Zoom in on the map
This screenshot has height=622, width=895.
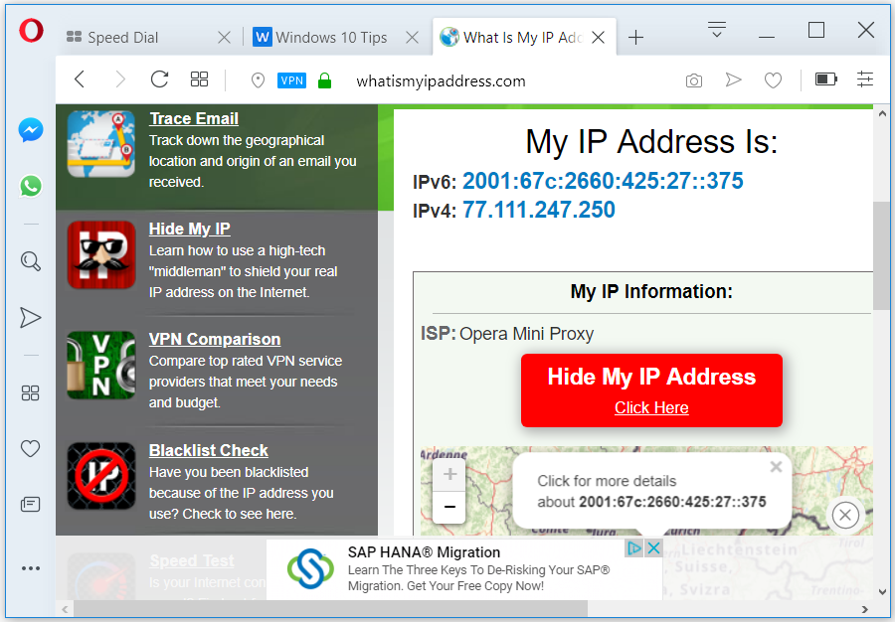[449, 474]
